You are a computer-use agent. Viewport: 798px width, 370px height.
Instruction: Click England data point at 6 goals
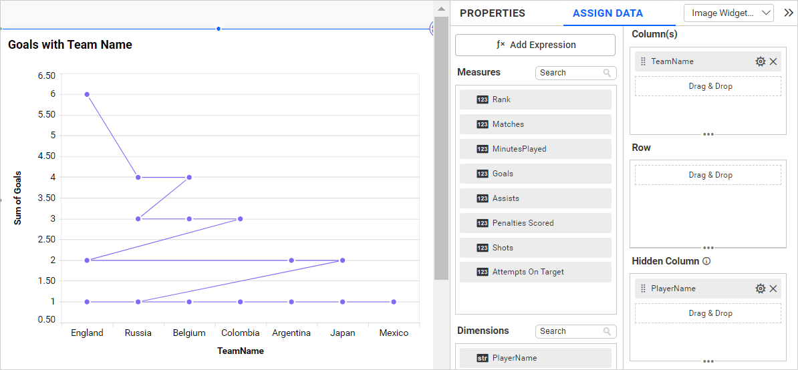click(x=87, y=94)
